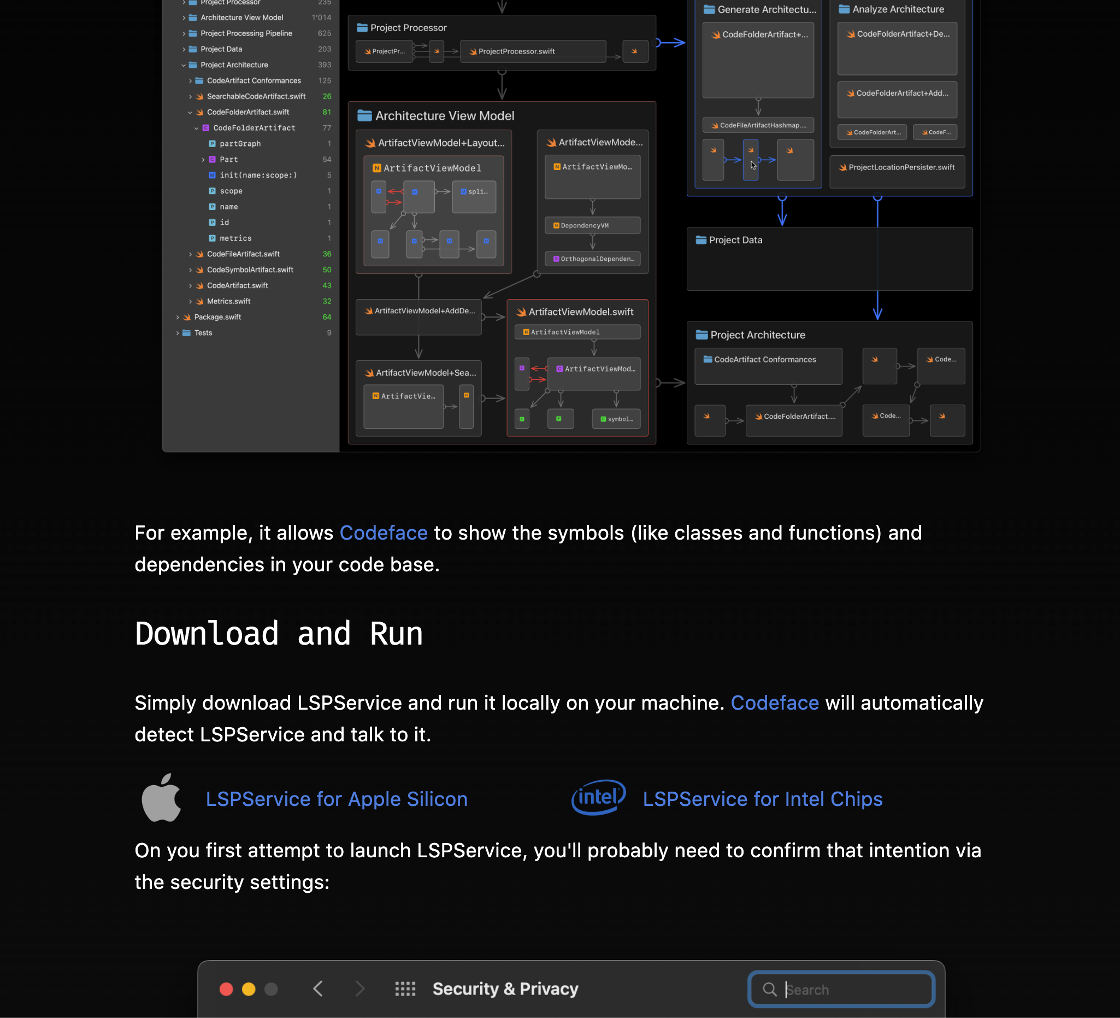Collapse CodeFolderArtifact.swift file row
This screenshot has height=1018, width=1120.
click(x=190, y=112)
